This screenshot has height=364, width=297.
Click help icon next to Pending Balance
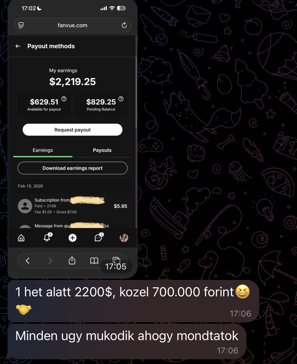click(x=121, y=99)
